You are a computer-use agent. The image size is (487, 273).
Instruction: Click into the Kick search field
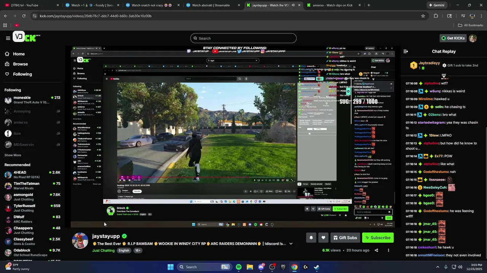(x=243, y=38)
